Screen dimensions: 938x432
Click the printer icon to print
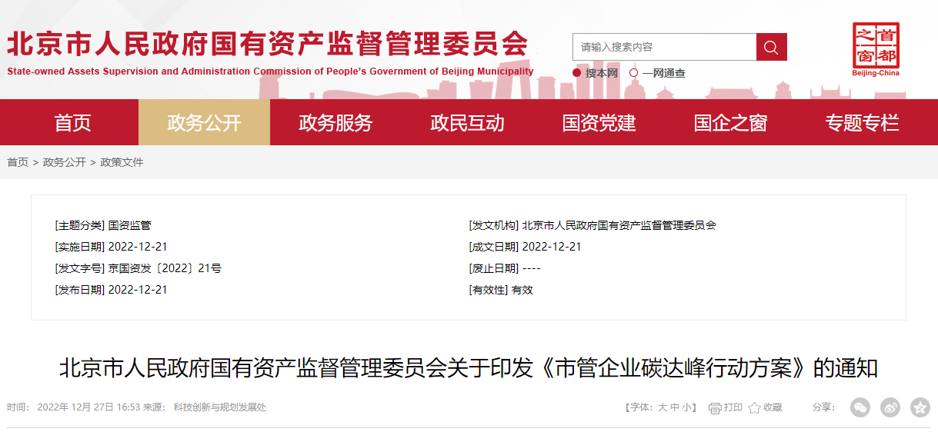pos(715,407)
